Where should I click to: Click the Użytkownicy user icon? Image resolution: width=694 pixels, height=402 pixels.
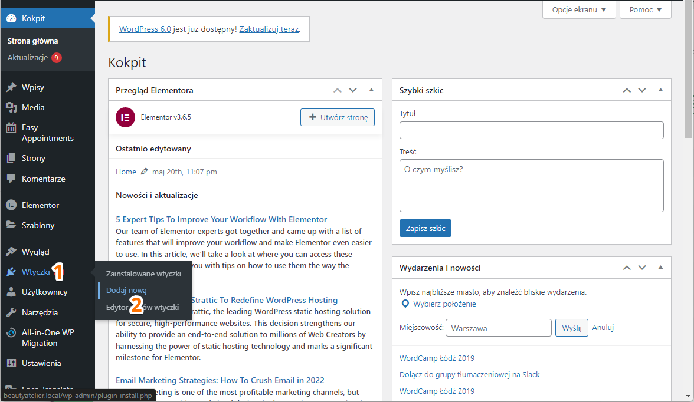click(11, 292)
